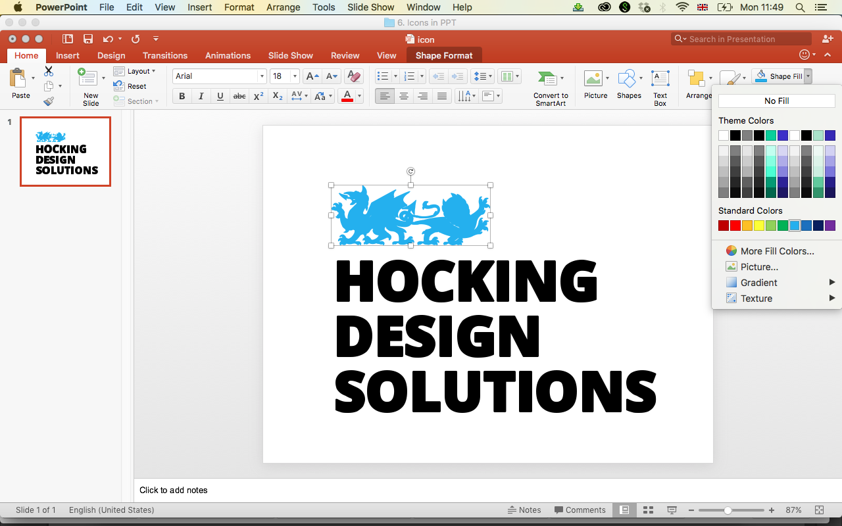Select the slide 1 thumbnail
This screenshot has height=526, width=842.
tap(65, 151)
